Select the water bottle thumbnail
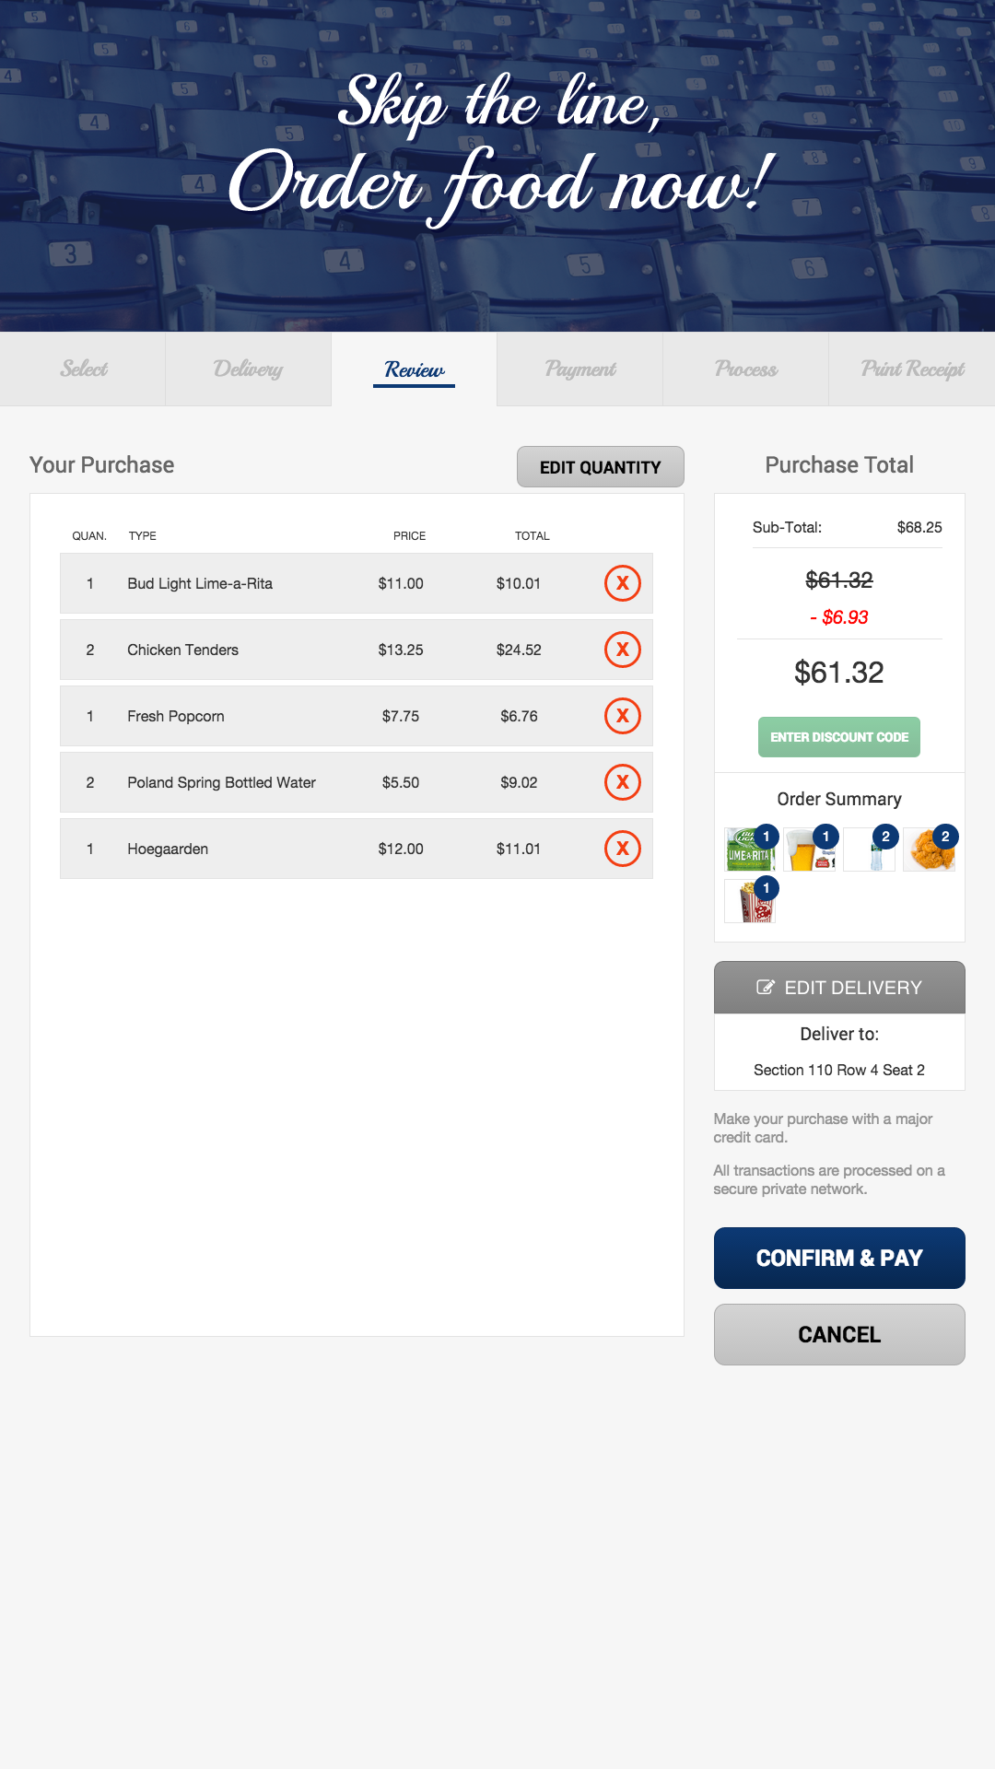Viewport: 995px width, 1769px height. click(870, 849)
